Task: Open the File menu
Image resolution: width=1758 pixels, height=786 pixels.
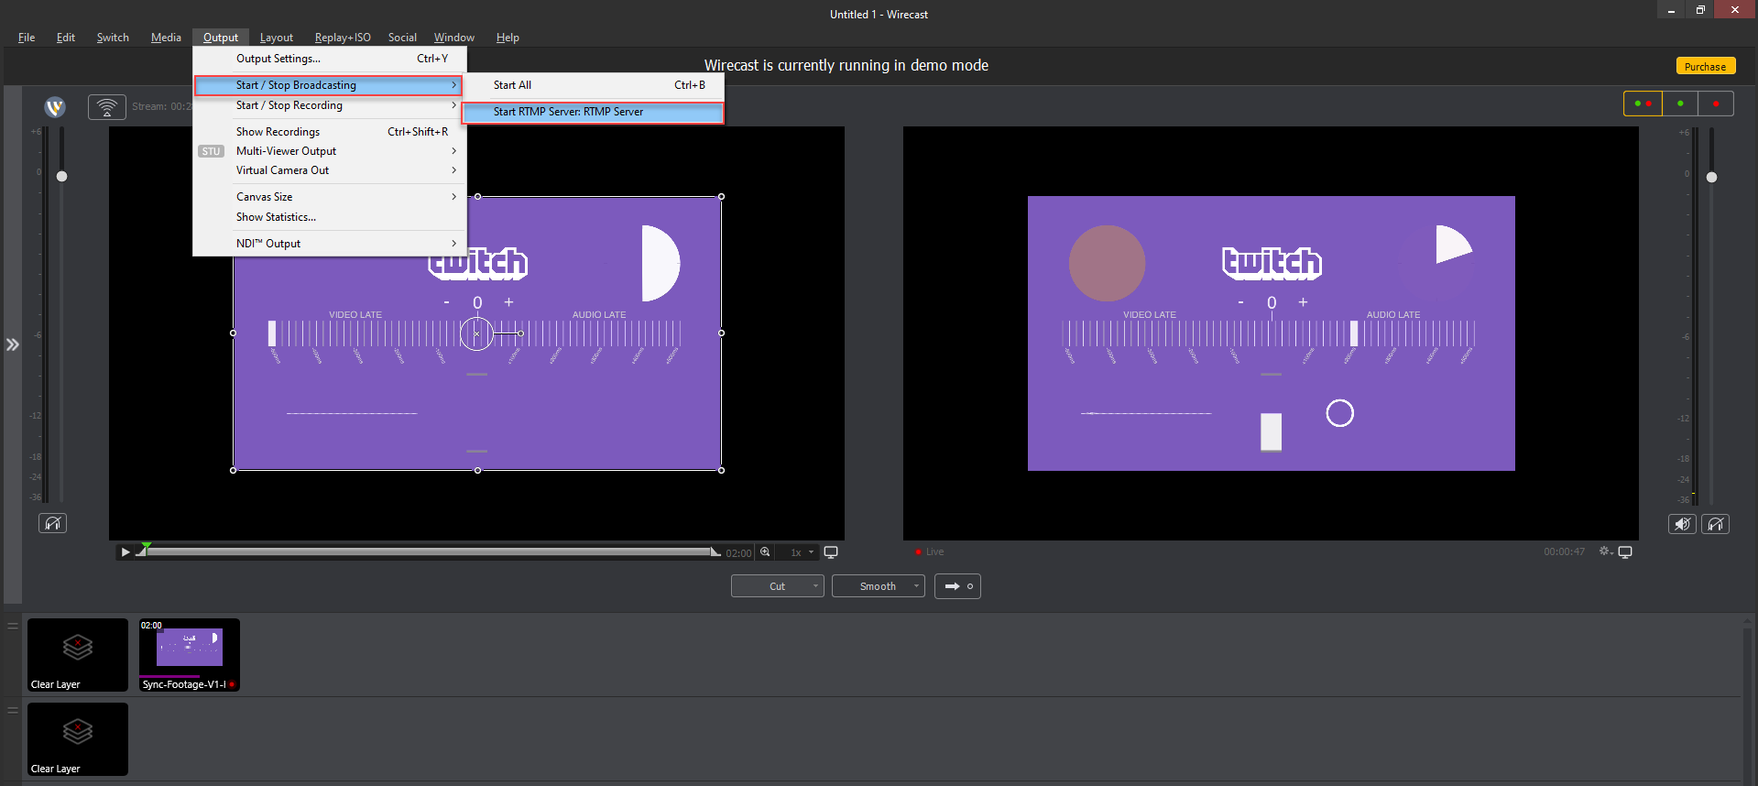Action: 27,38
